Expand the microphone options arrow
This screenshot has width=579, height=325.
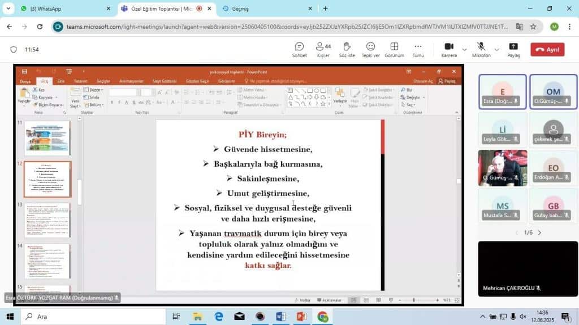click(496, 50)
